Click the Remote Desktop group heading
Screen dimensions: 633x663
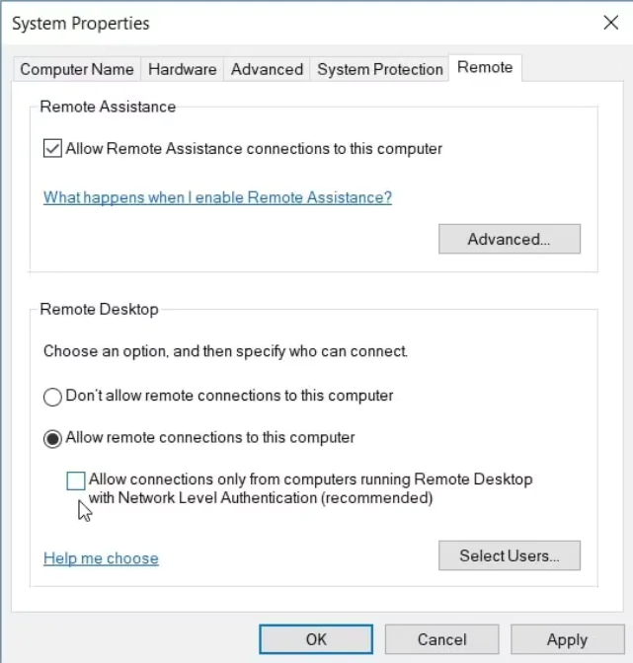click(x=99, y=310)
